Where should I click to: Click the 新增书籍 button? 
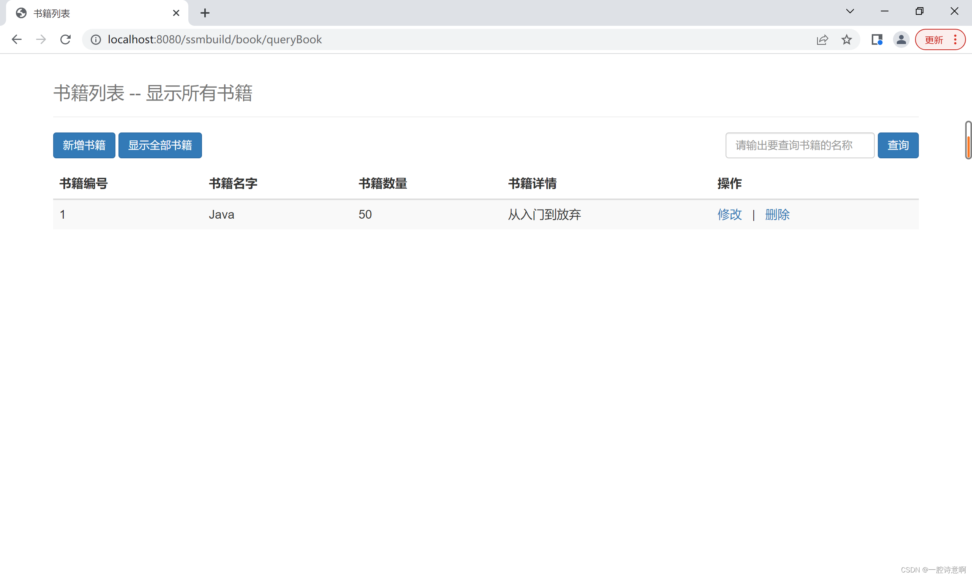pos(84,145)
